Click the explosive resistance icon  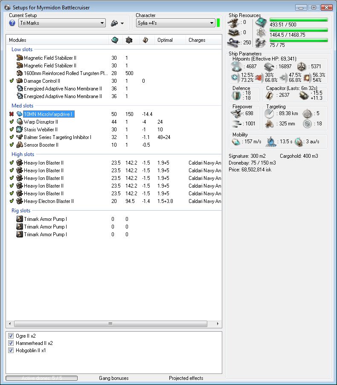pyautogui.click(x=307, y=78)
